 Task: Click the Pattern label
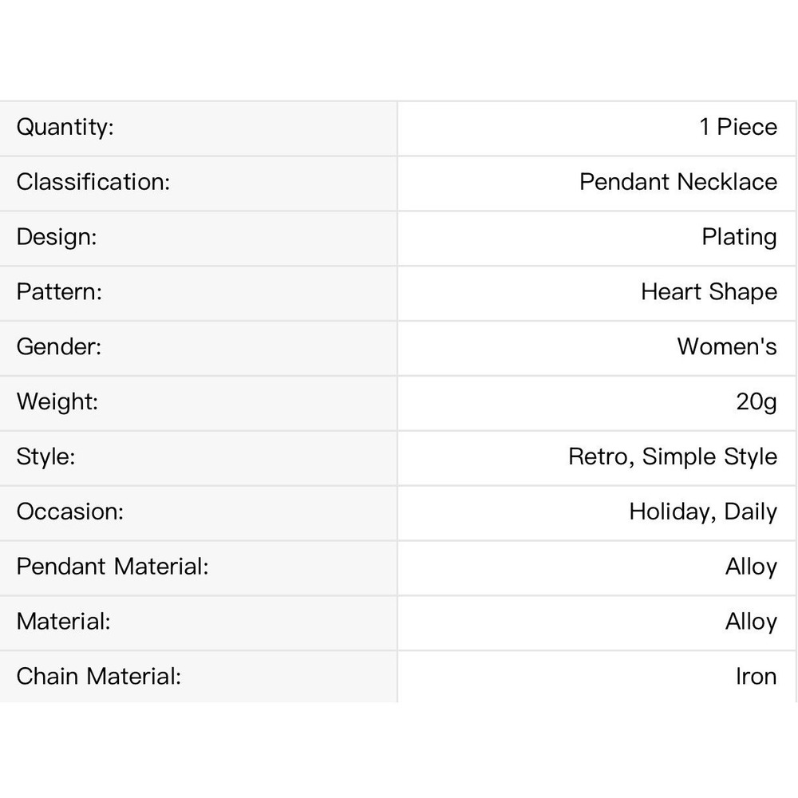click(x=59, y=291)
